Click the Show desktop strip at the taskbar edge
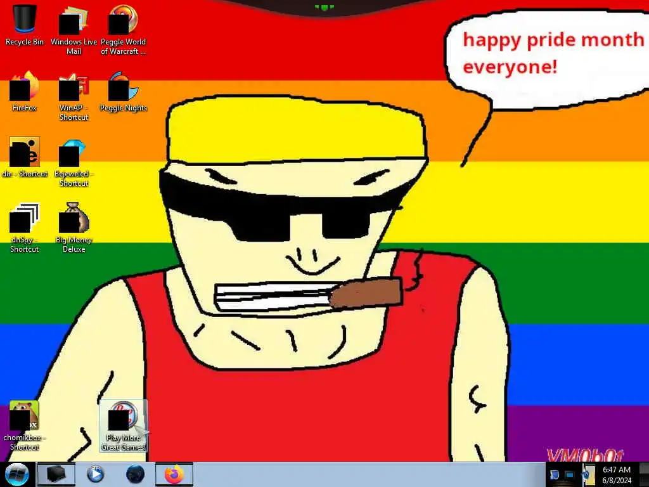 [x=644, y=474]
